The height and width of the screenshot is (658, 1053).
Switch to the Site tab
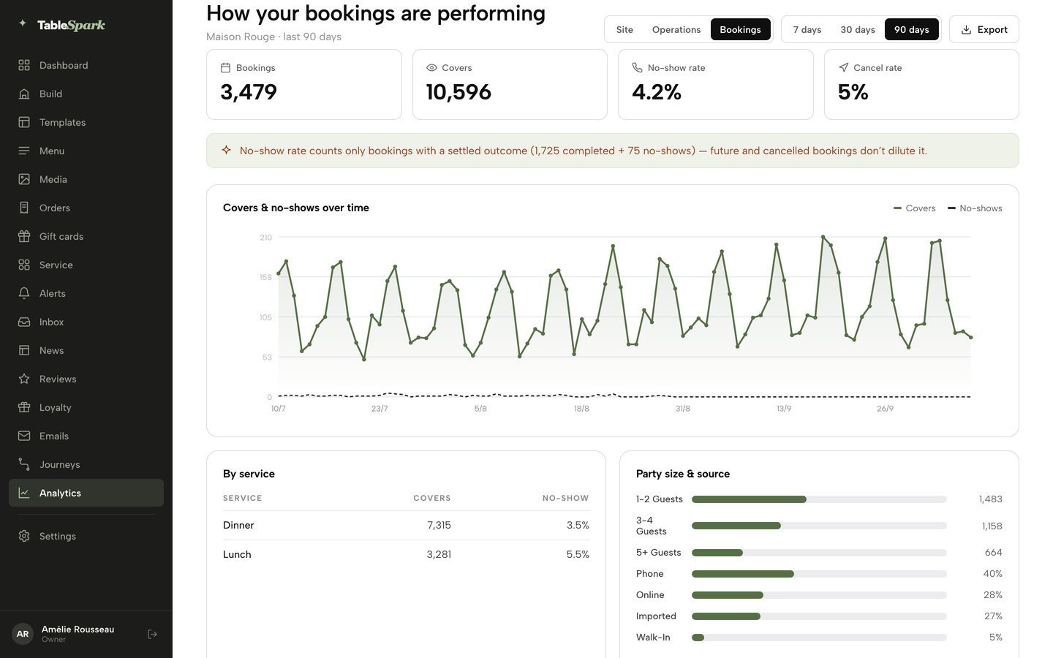pos(624,29)
